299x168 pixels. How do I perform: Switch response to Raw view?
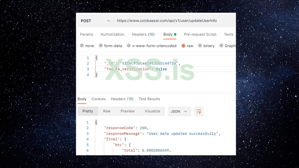(x=107, y=111)
